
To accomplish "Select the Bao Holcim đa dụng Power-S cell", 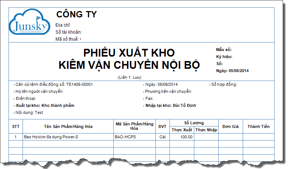I will (51, 137).
